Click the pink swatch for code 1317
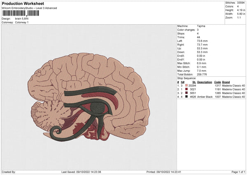This screenshot has height=175, width=247. pyautogui.click(x=186, y=85)
